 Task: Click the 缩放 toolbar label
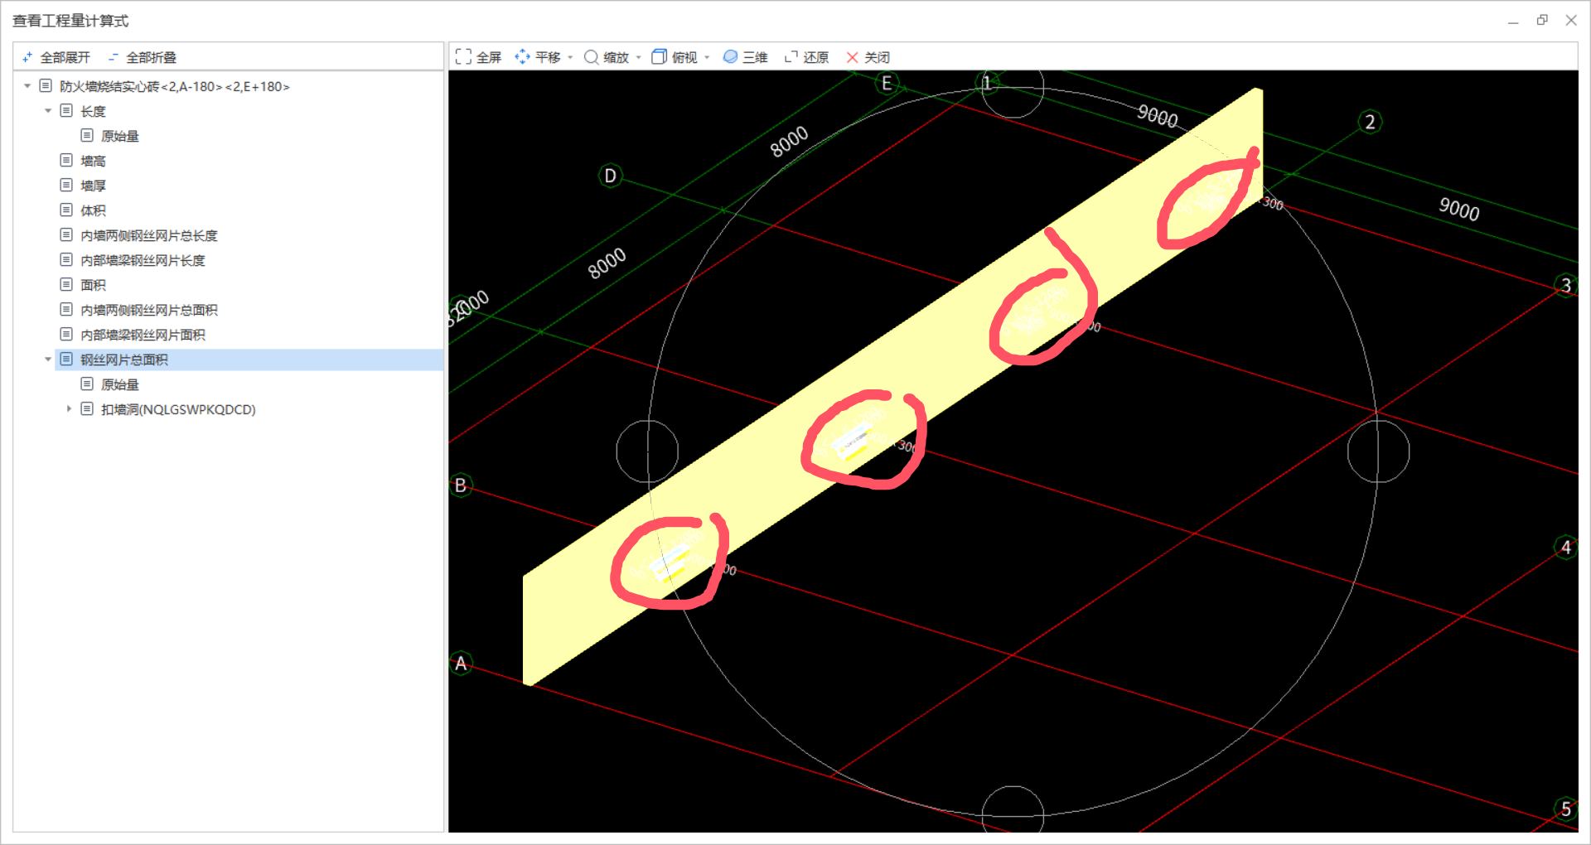pos(617,57)
